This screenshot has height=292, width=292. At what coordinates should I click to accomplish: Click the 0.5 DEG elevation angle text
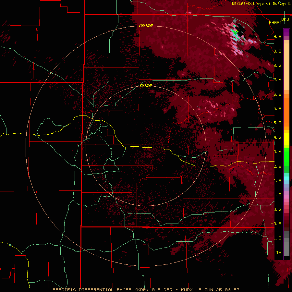(162, 290)
